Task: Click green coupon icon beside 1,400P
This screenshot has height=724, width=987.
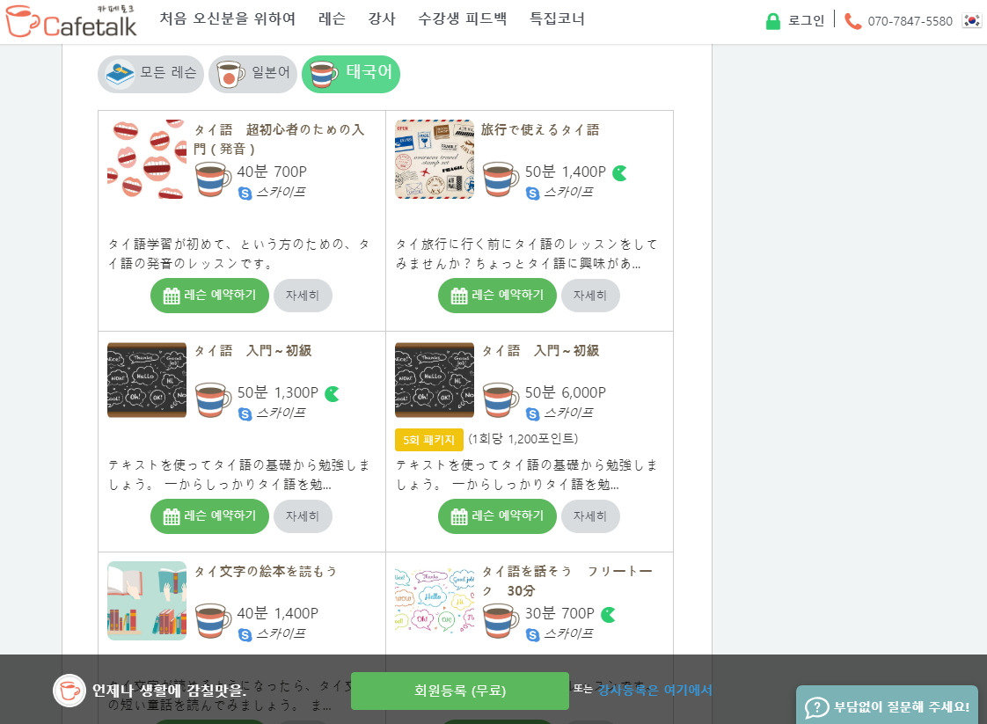Action: 620,172
